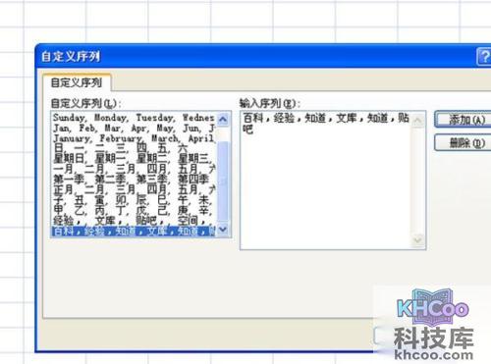Viewport: 491px width, 364px height.
Task: Select the 正月, 二月, 三月 list entry
Action: [135, 189]
